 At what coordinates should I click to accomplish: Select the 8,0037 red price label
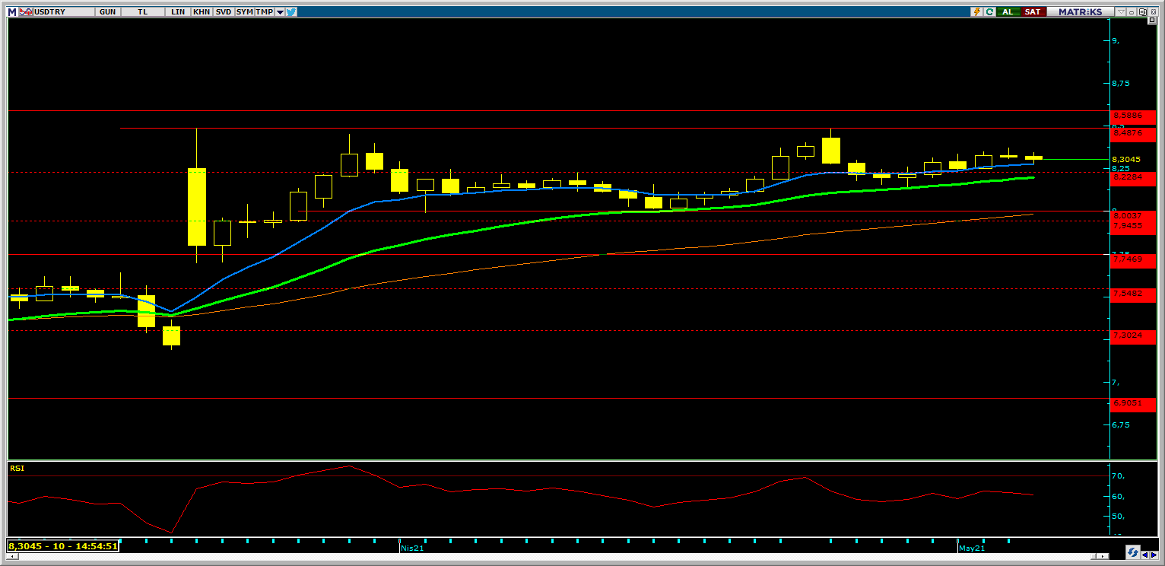point(1132,216)
